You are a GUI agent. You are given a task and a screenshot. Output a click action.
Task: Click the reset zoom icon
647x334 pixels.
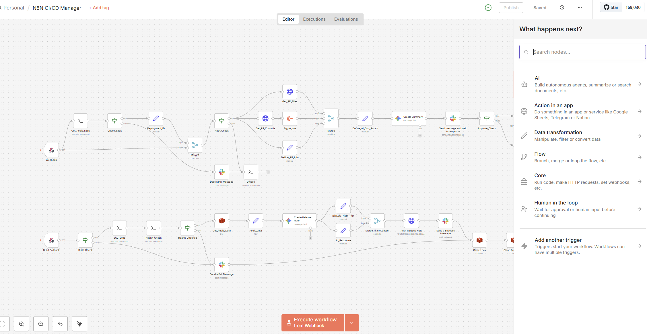coord(60,324)
